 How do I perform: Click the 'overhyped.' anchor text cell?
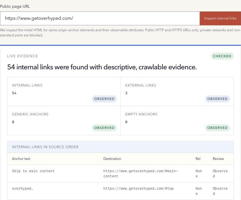(23, 189)
